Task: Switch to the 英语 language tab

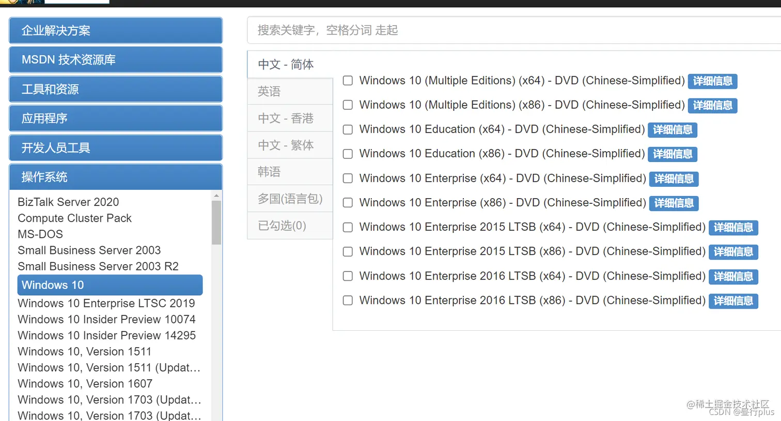Action: [x=290, y=91]
